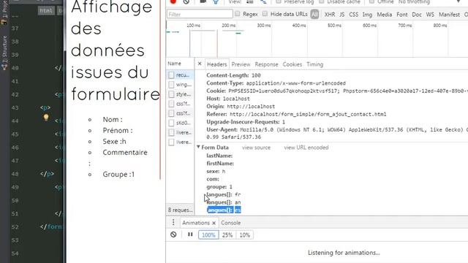Viewport: 468px width, 263px height.
Task: Filter requests by Manifest
Action: coord(449,15)
